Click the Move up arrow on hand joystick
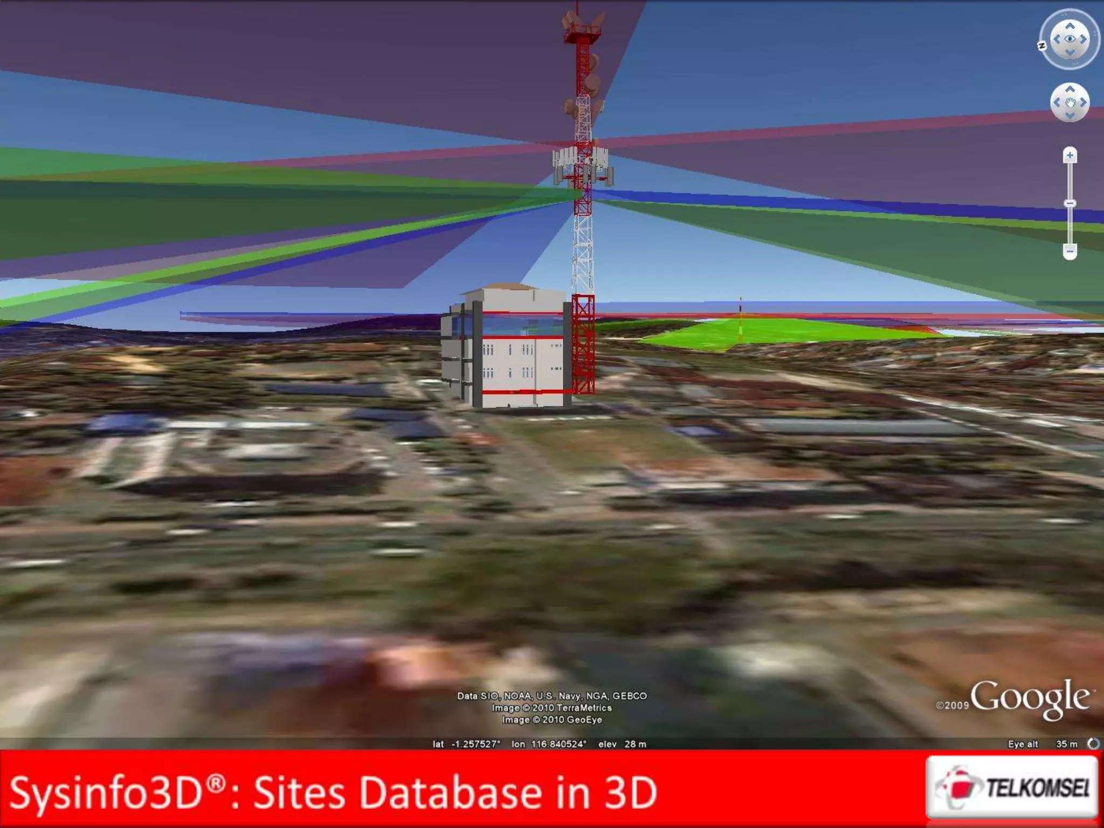 tap(1070, 89)
